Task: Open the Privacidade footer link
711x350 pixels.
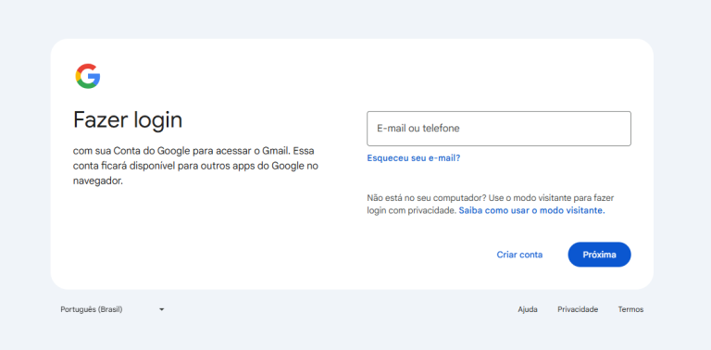Action: coord(578,309)
